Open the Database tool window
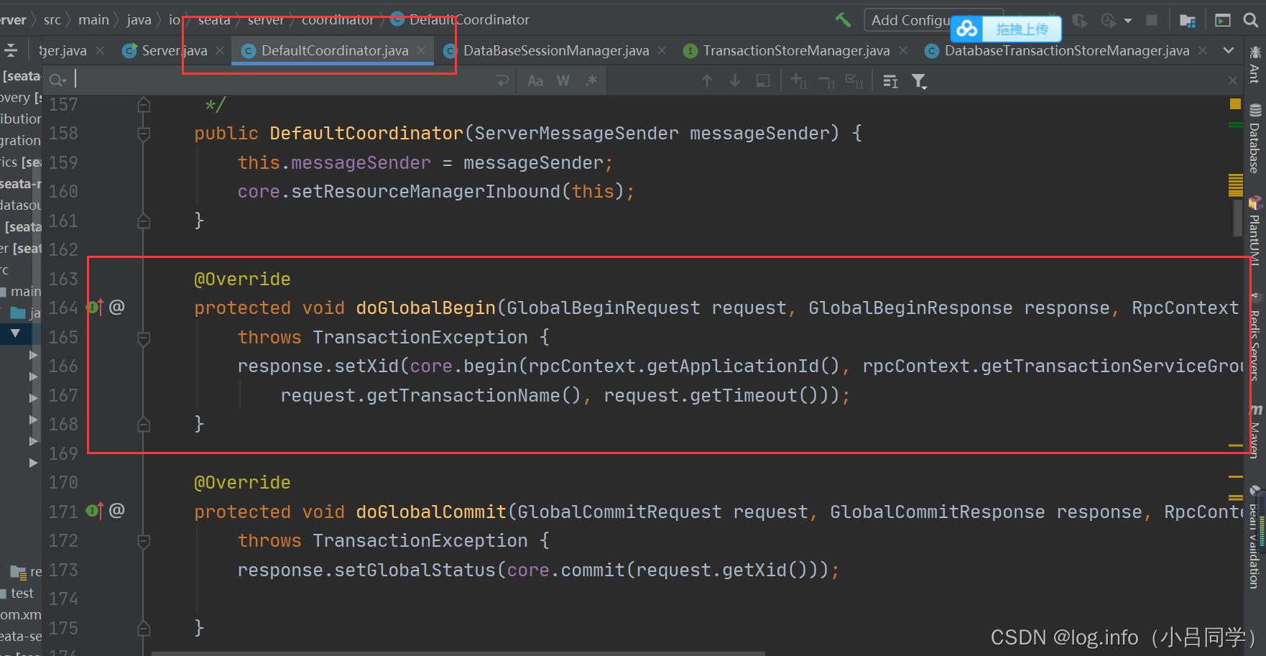The width and height of the screenshot is (1266, 656). point(1255,139)
